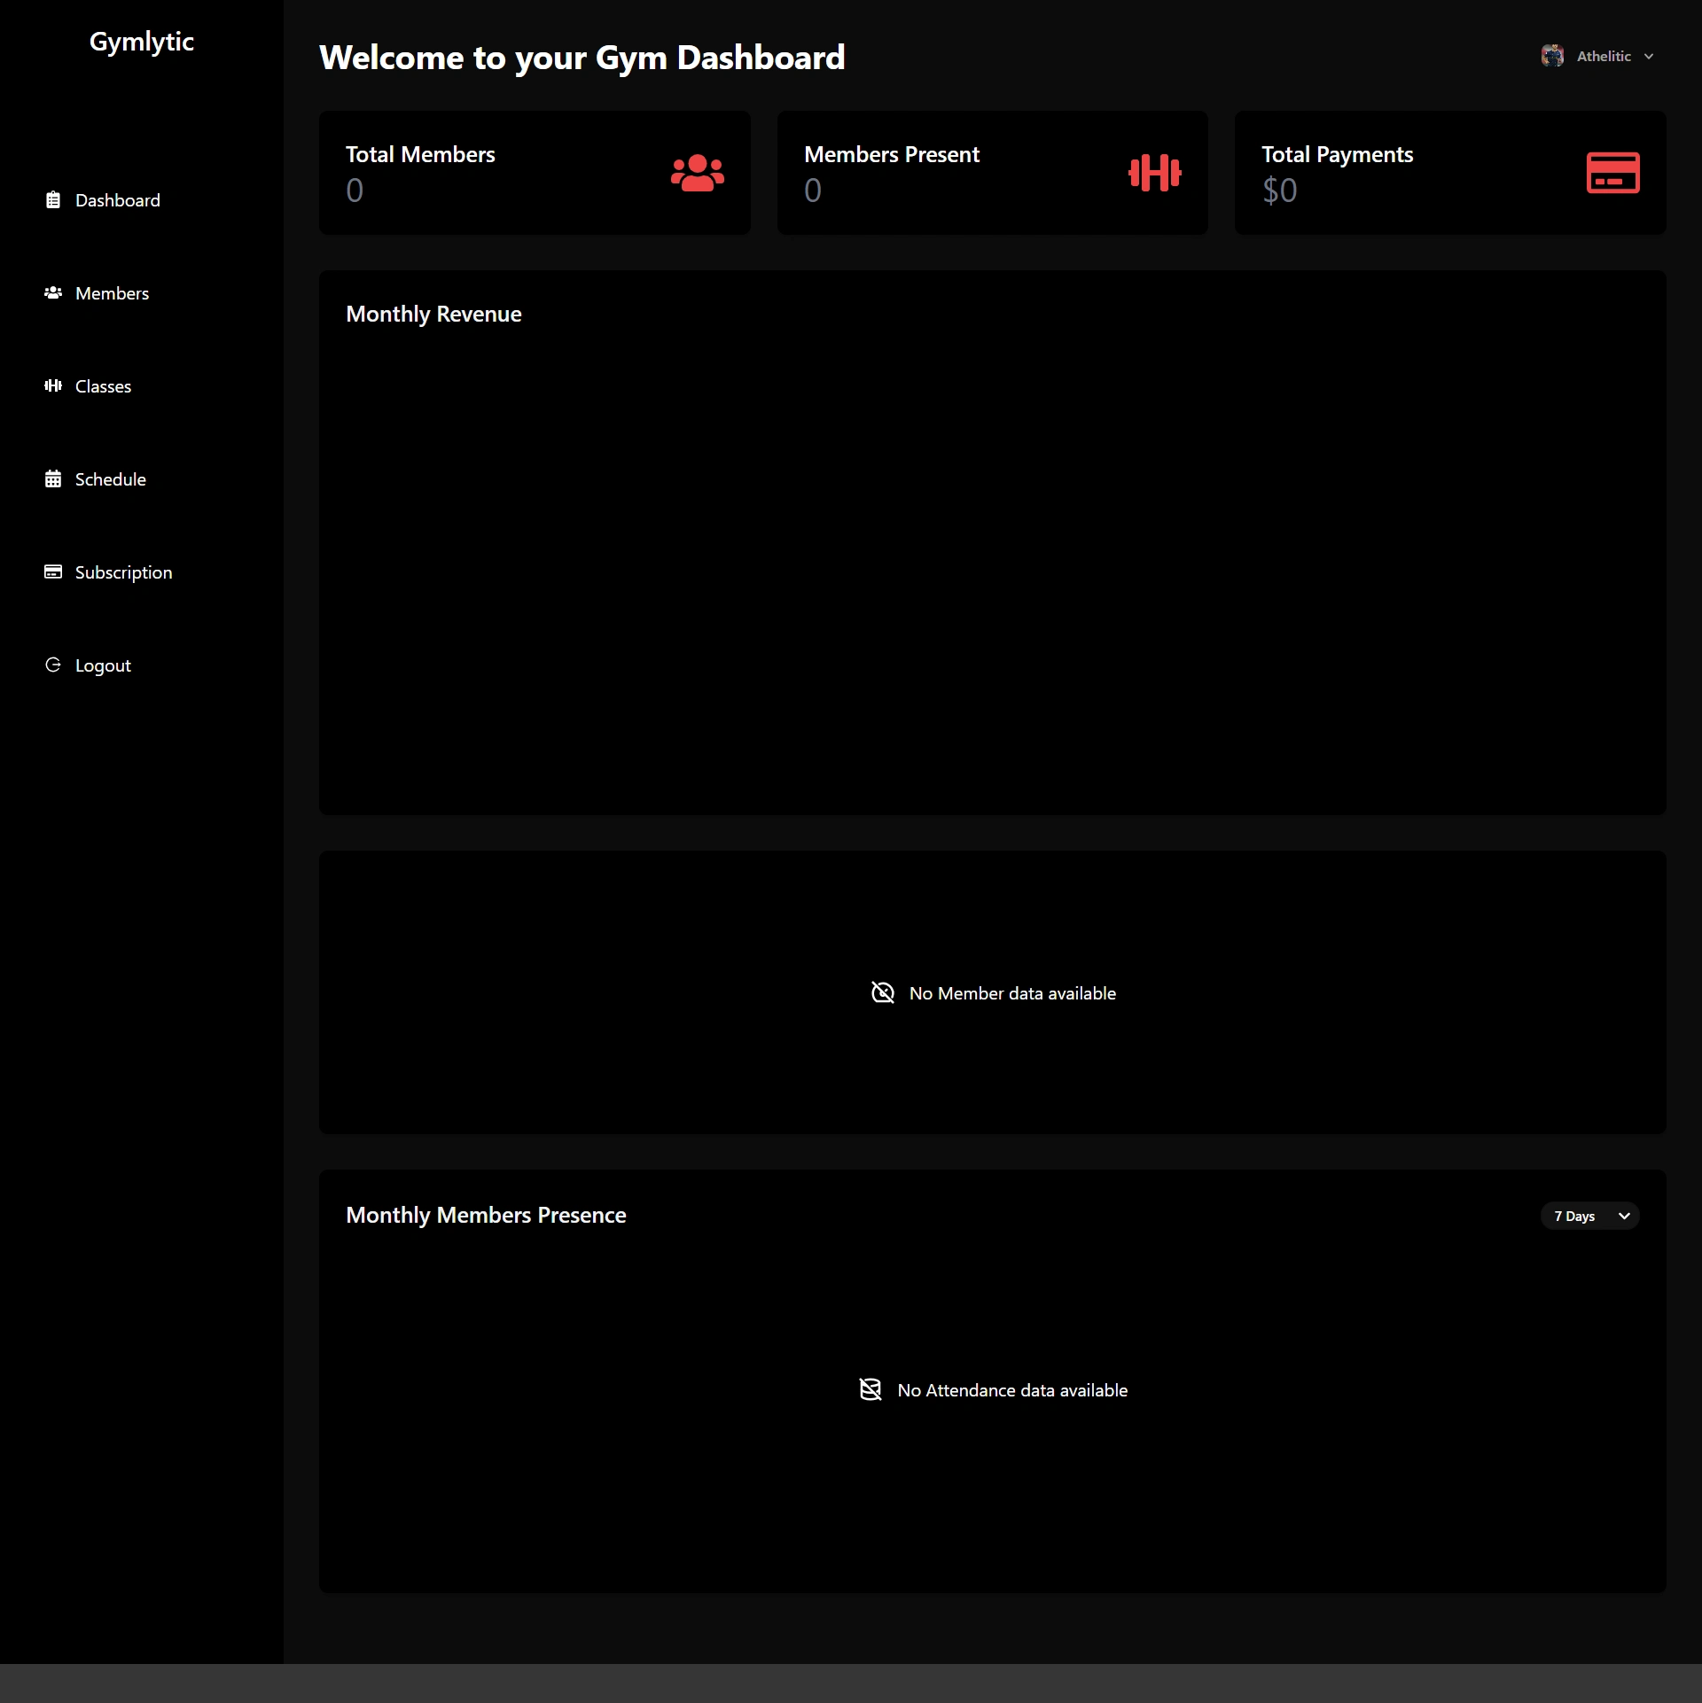
Task: Click the Logout icon in sidebar
Action: click(53, 665)
